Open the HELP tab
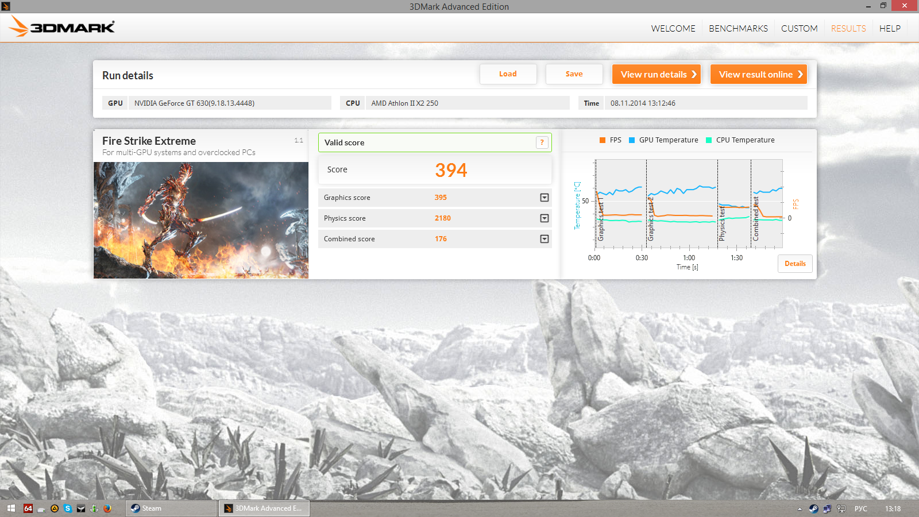Screen dimensions: 919x517 tap(890, 28)
